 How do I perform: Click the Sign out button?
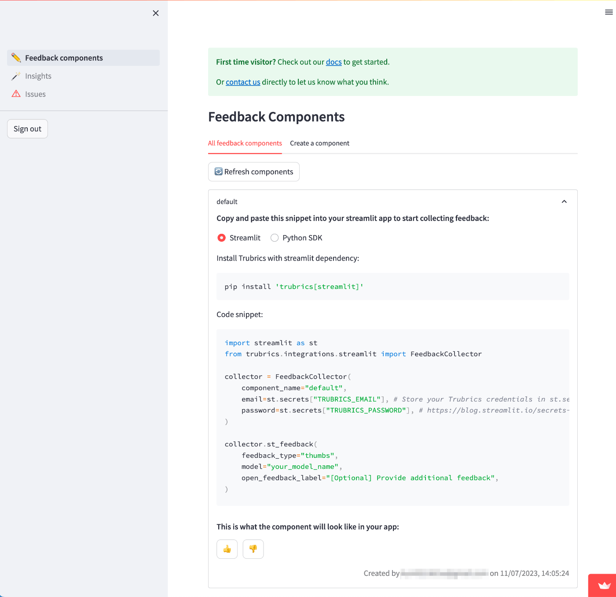[x=27, y=129]
